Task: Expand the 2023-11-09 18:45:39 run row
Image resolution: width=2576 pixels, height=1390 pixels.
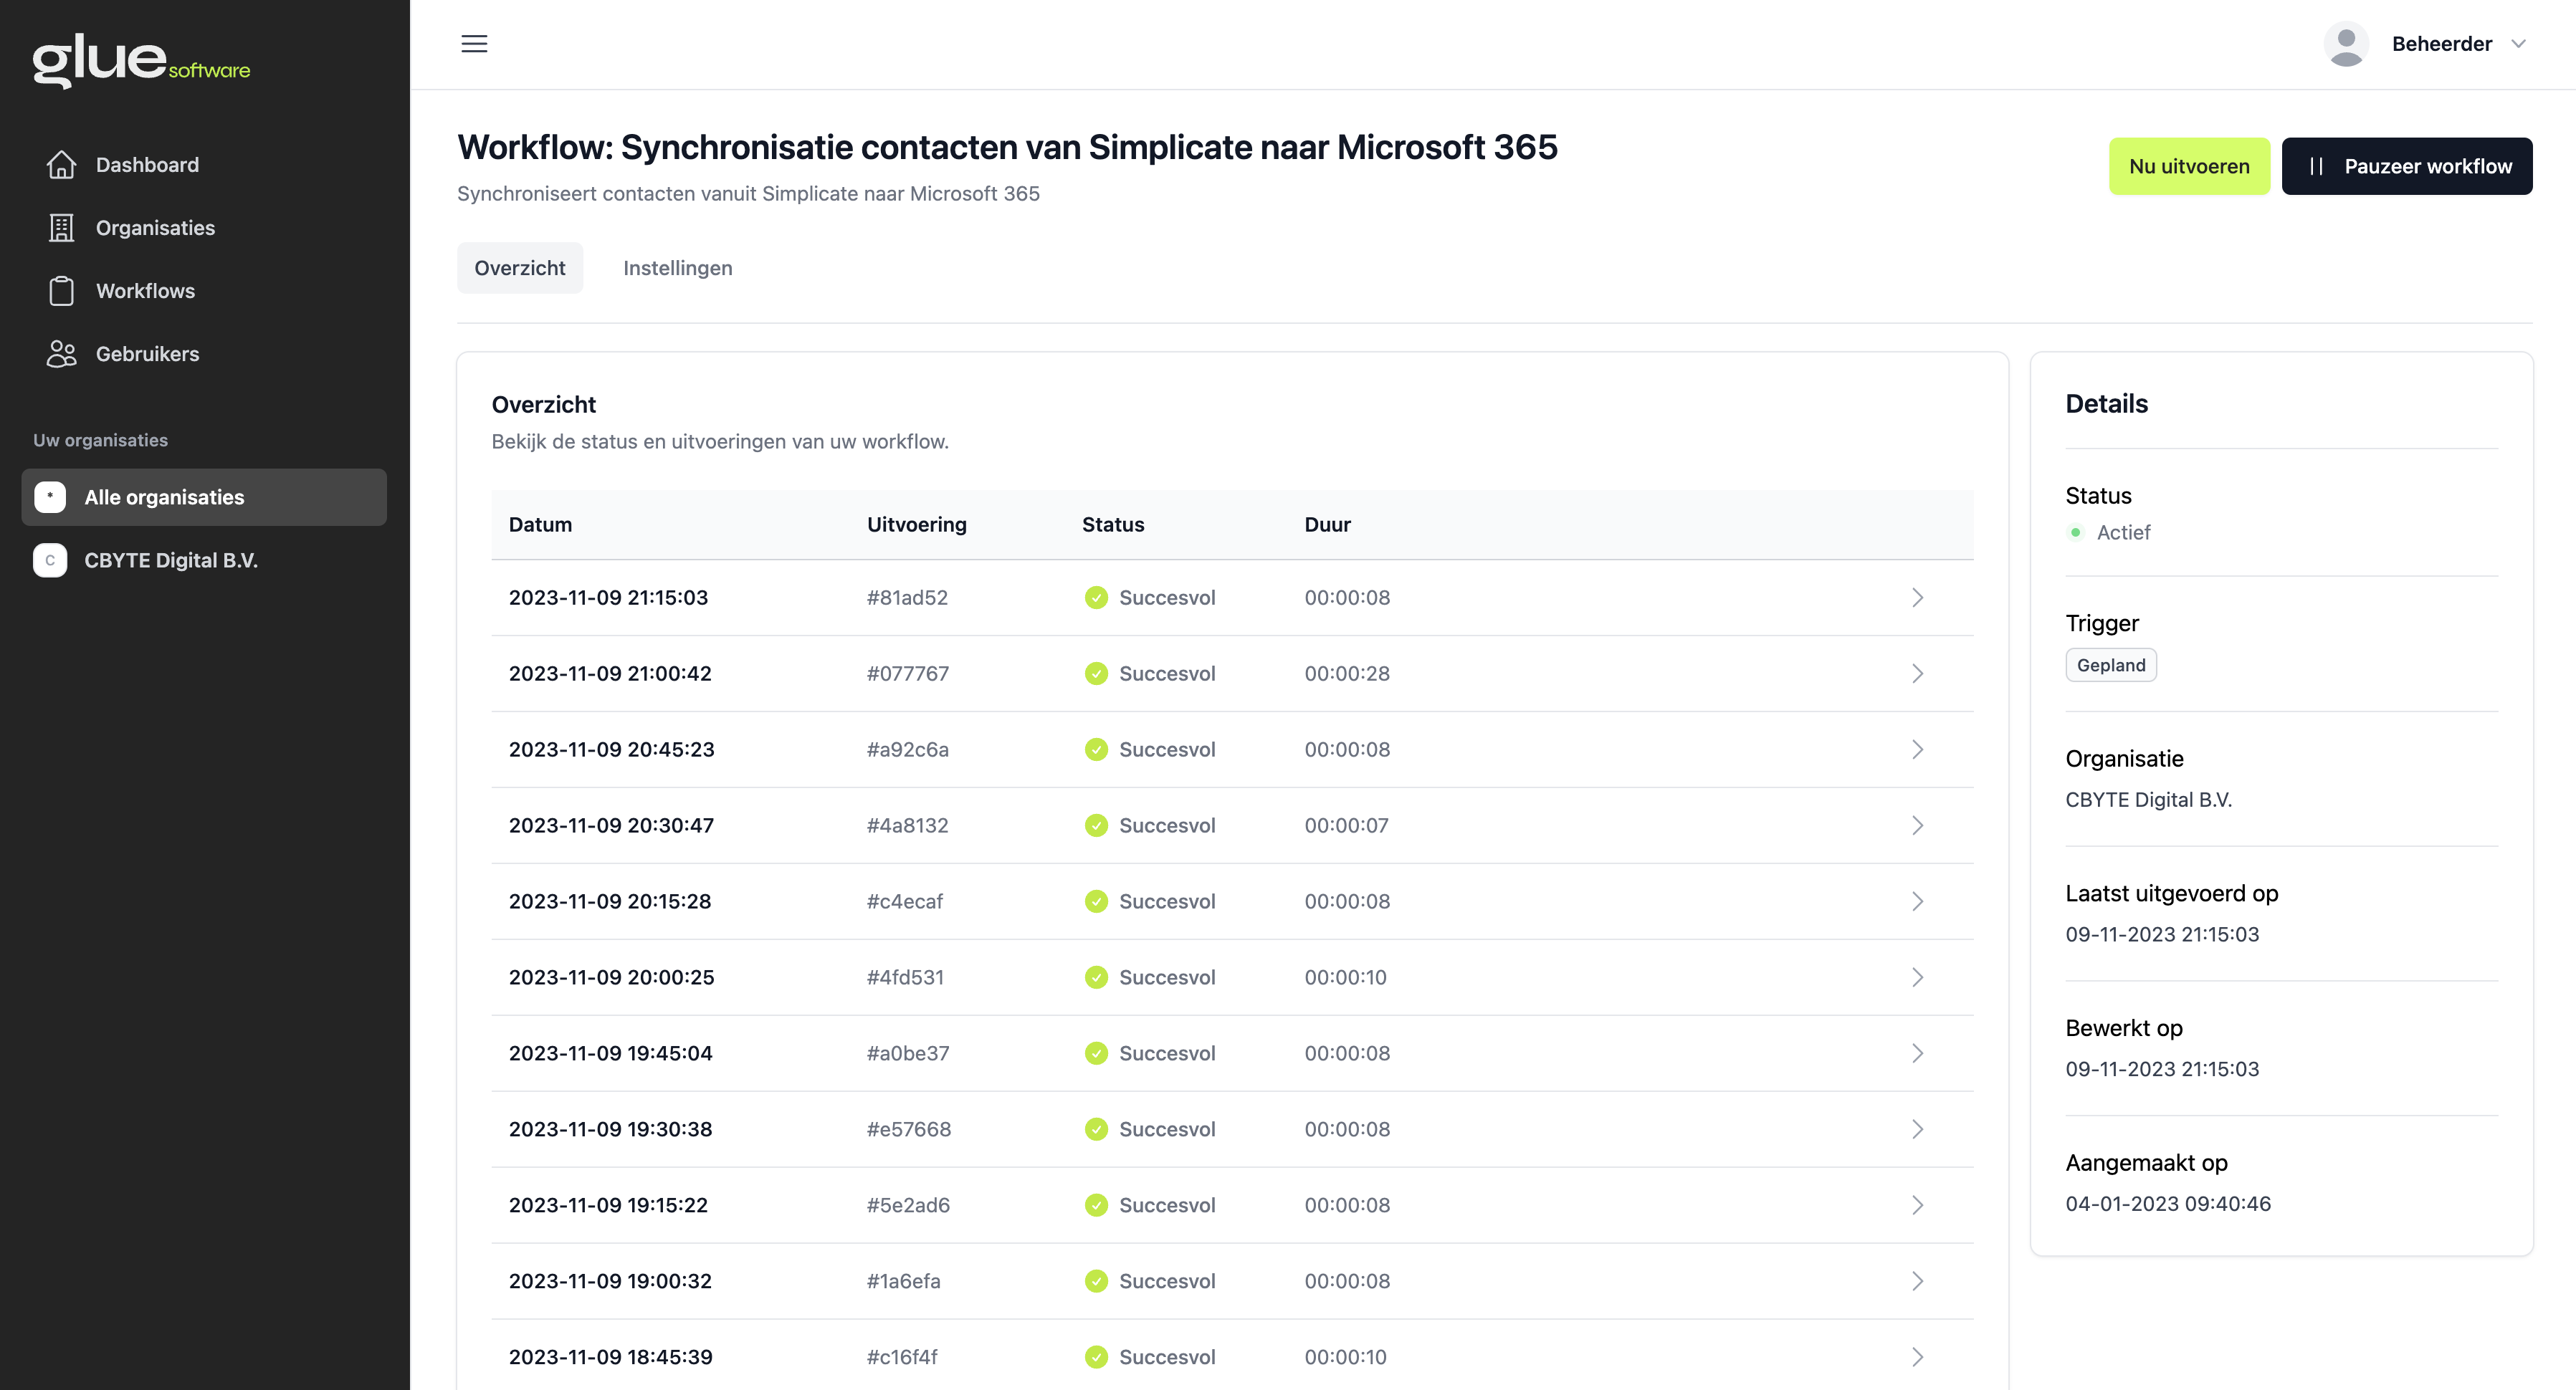Action: [1918, 1357]
